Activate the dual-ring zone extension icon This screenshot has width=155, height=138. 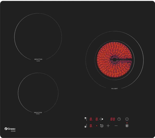tap(102, 126)
